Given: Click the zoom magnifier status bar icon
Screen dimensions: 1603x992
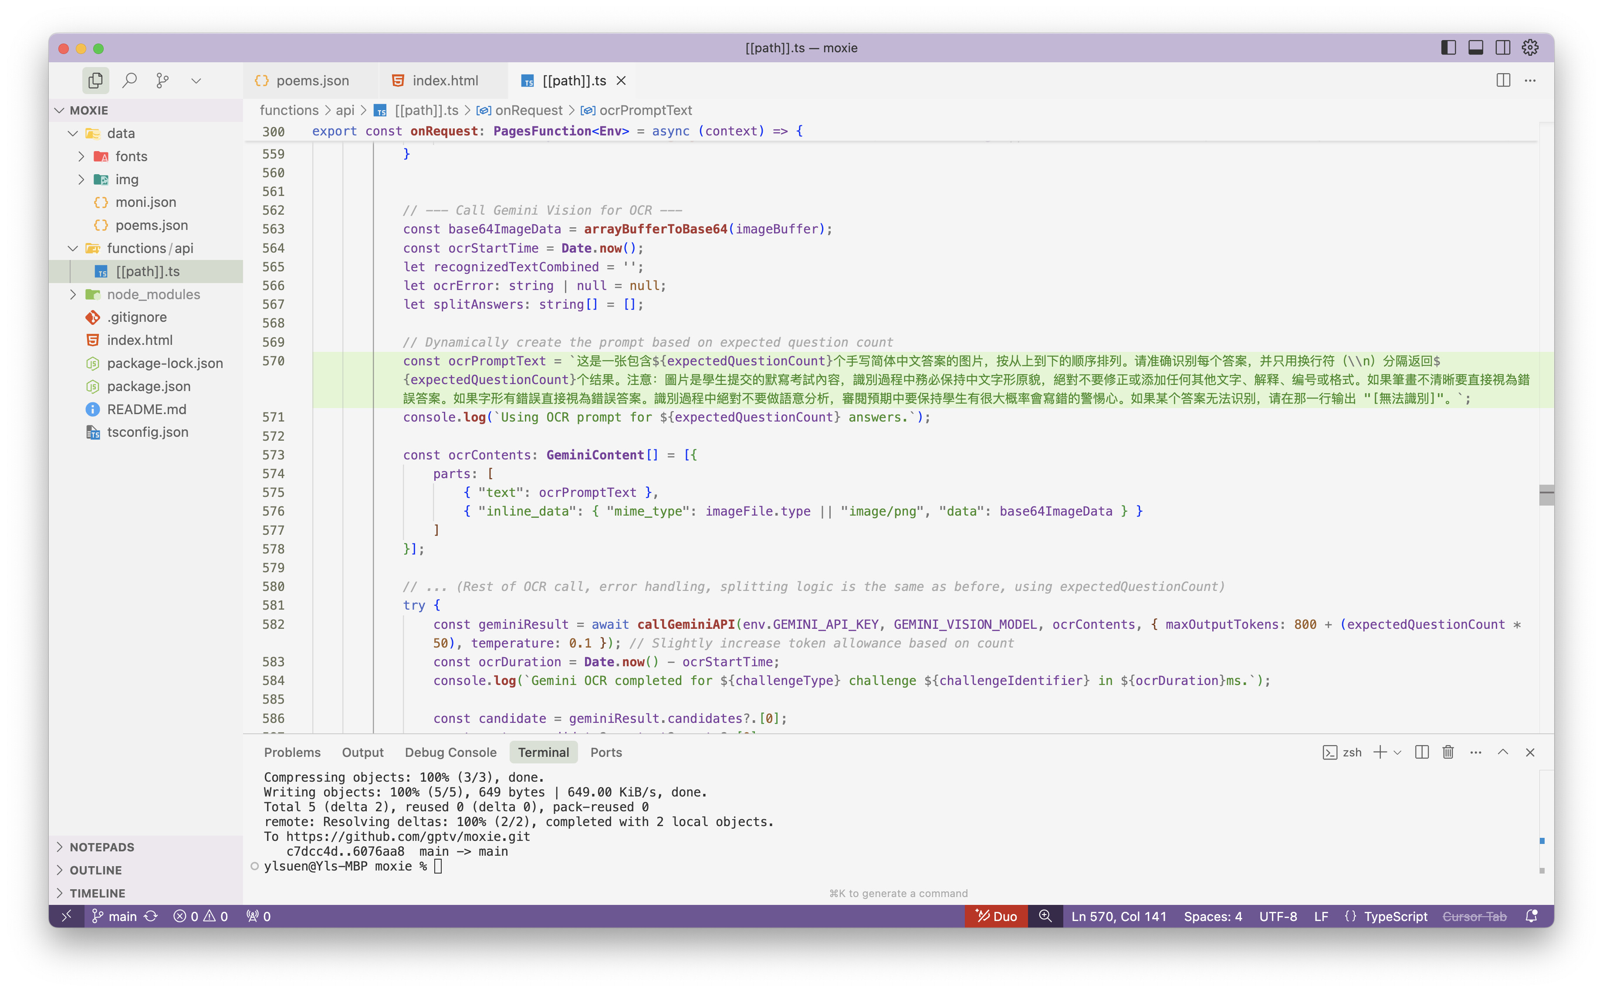Looking at the screenshot, I should pyautogui.click(x=1045, y=916).
